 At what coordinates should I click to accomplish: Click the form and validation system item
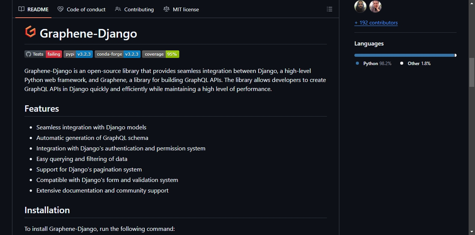point(107,180)
